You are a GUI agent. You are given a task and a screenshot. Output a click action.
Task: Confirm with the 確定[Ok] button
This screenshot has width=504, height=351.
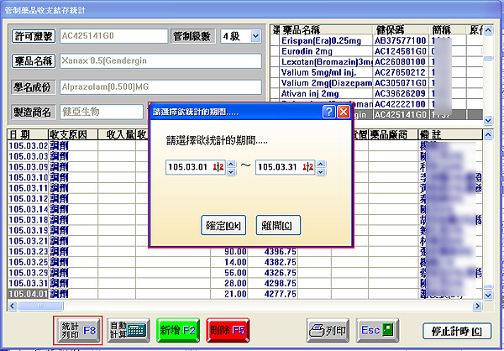(223, 224)
